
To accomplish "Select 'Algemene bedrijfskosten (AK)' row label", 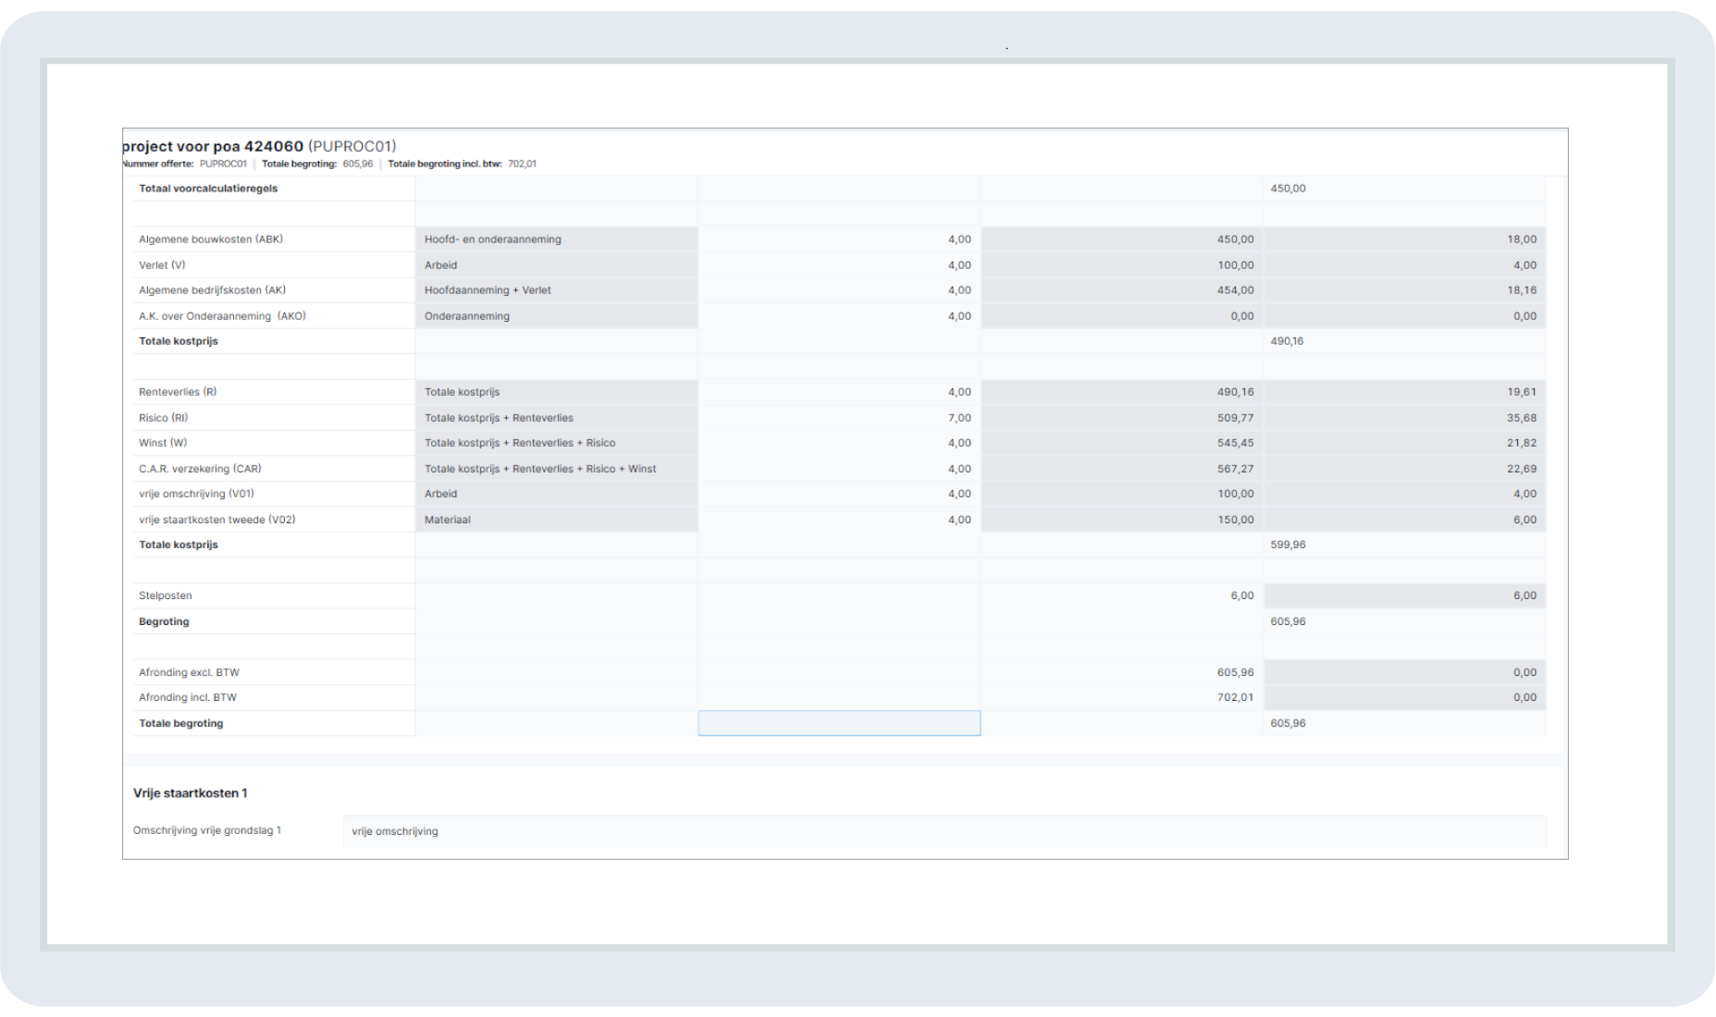I will (x=212, y=290).
